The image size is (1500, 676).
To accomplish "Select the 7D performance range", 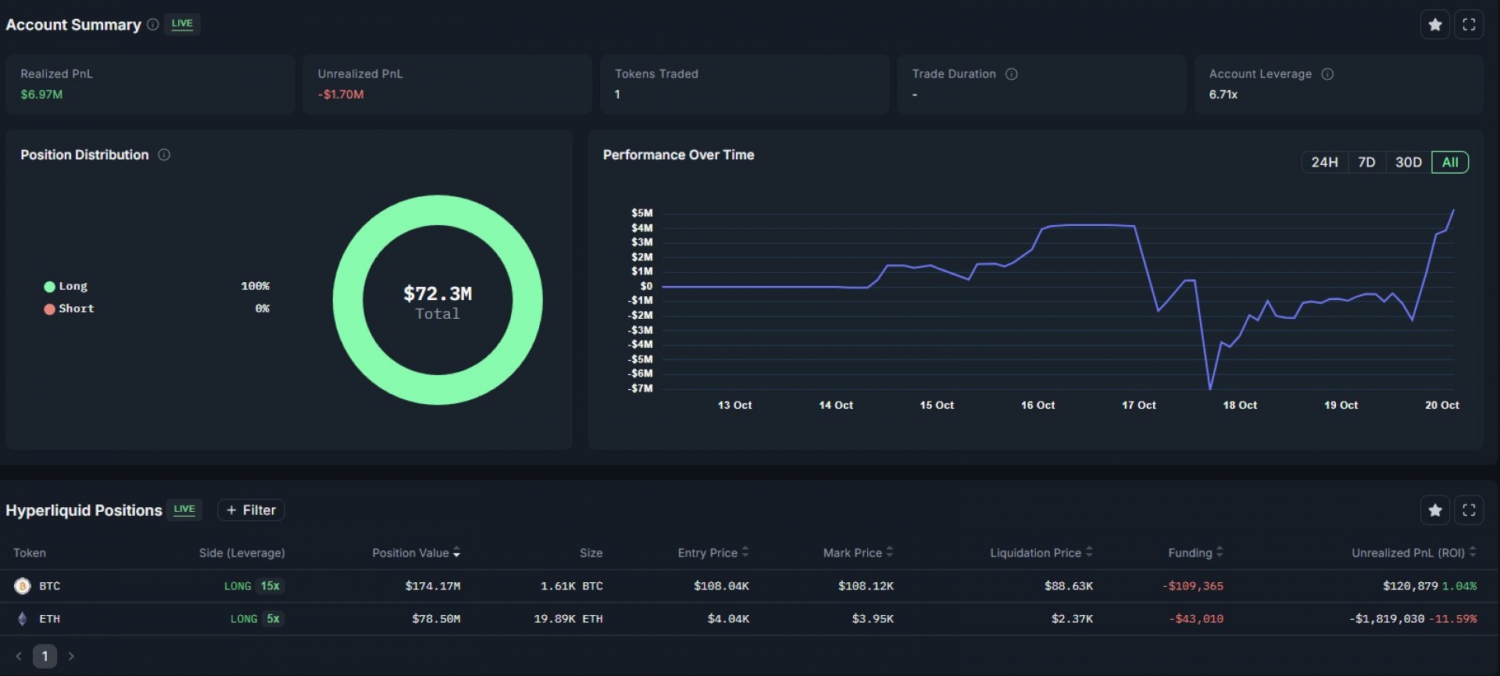I will (1366, 163).
